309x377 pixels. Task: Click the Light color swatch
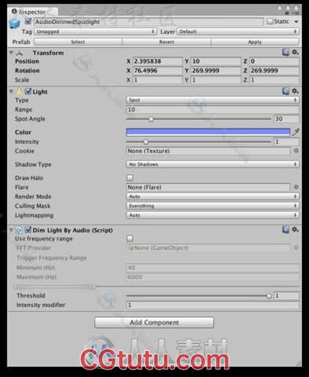coord(208,132)
